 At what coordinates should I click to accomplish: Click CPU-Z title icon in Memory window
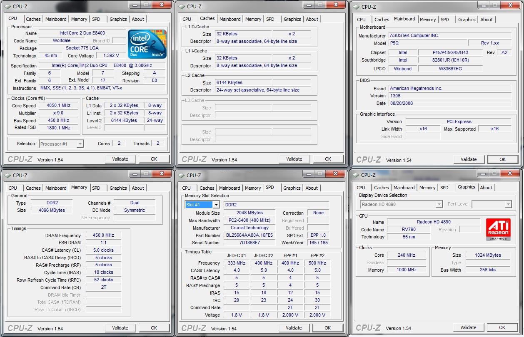(7, 175)
